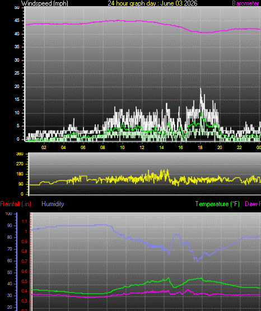
Task: Click hour label '12' on the time axis
Action: pyautogui.click(x=142, y=147)
